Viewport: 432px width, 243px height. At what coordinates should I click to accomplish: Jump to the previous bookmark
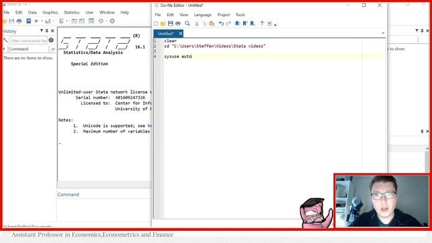tap(245, 24)
